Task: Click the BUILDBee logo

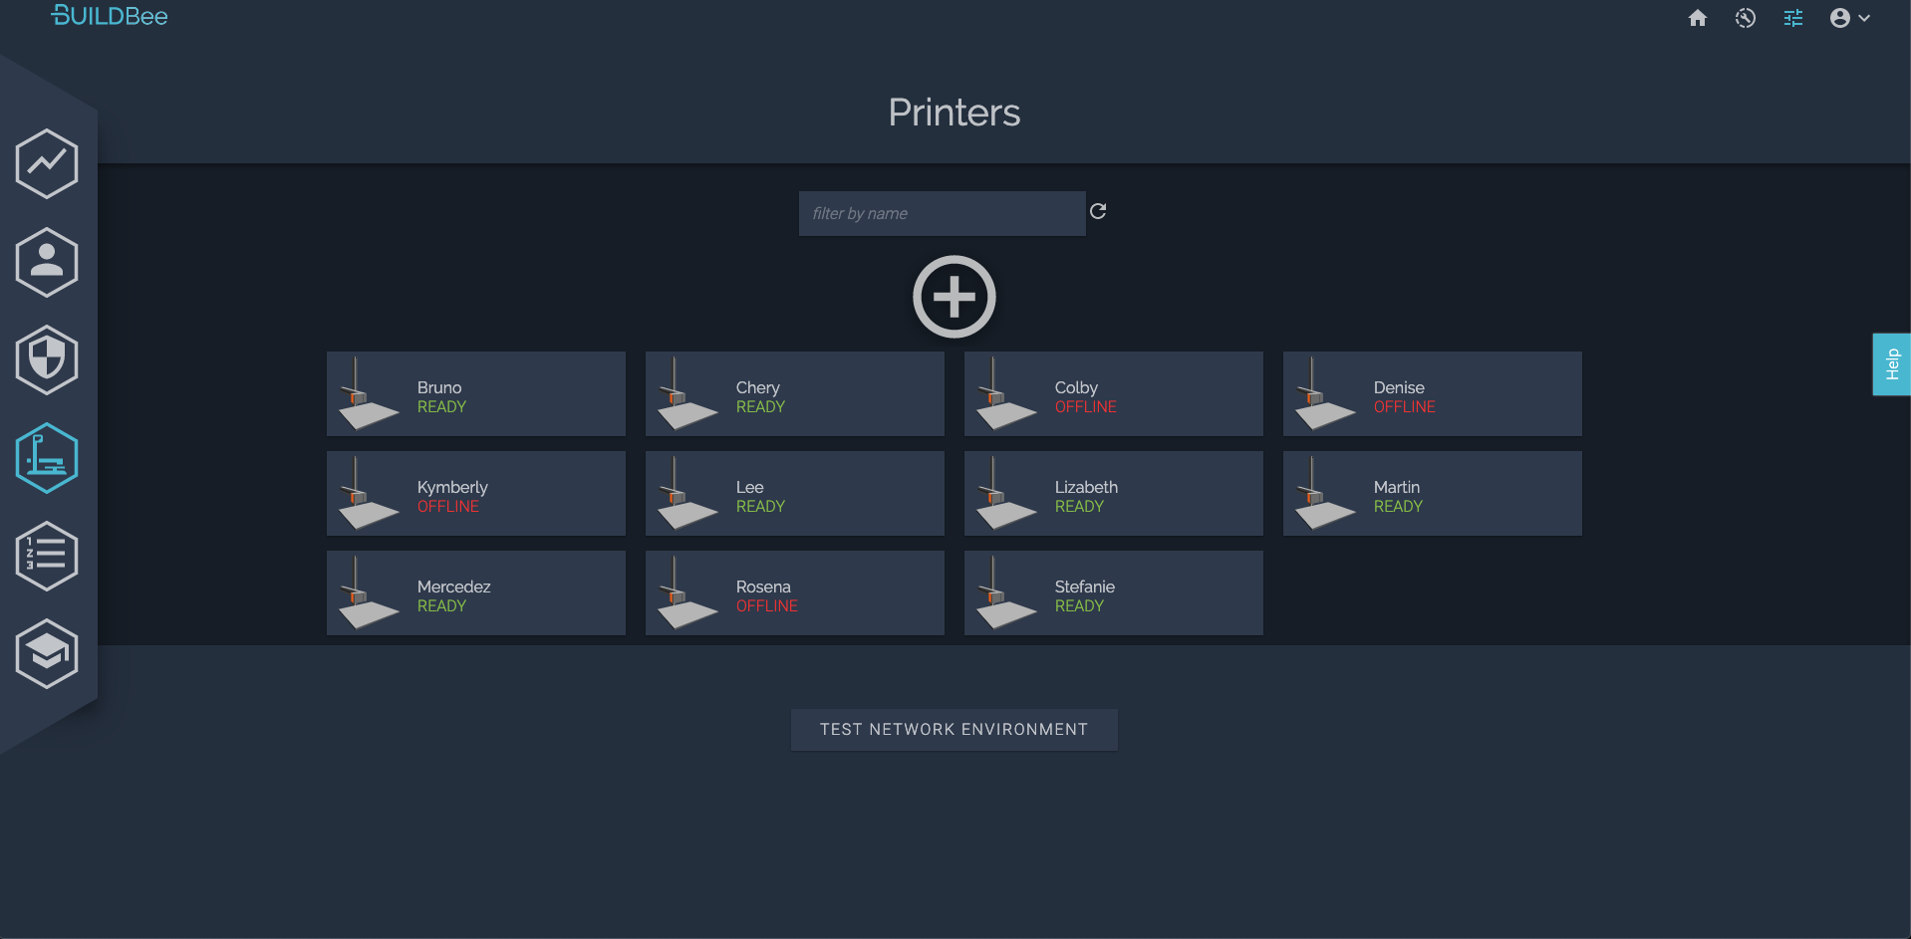Action: point(110,16)
